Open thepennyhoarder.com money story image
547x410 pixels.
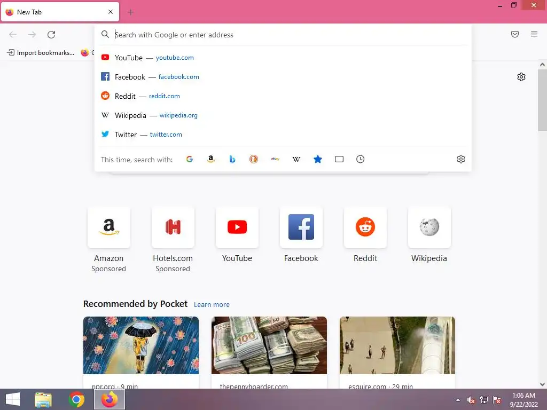[x=269, y=345]
